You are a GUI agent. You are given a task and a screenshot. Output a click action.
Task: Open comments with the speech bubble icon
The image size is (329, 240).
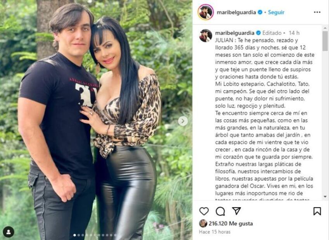pyautogui.click(x=220, y=211)
